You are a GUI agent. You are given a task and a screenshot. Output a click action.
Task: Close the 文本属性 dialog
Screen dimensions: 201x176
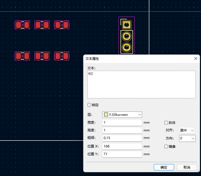click(x=196, y=58)
